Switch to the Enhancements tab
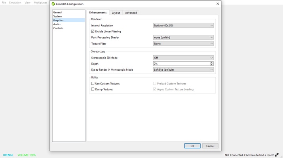Screen dimensions: 283x158 98,13
